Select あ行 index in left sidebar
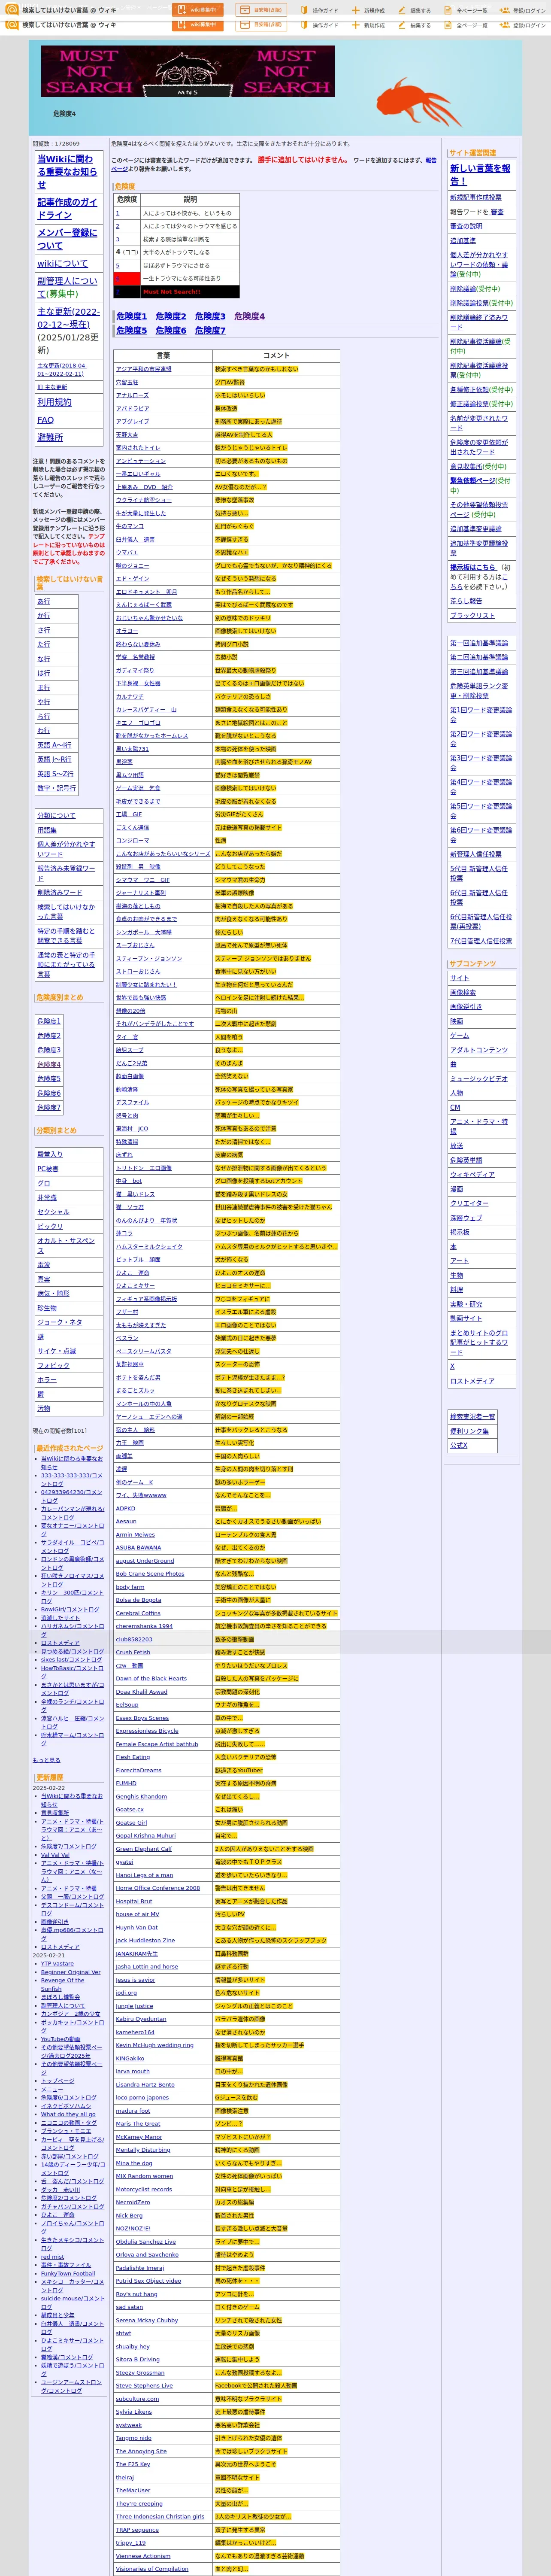 [x=44, y=601]
